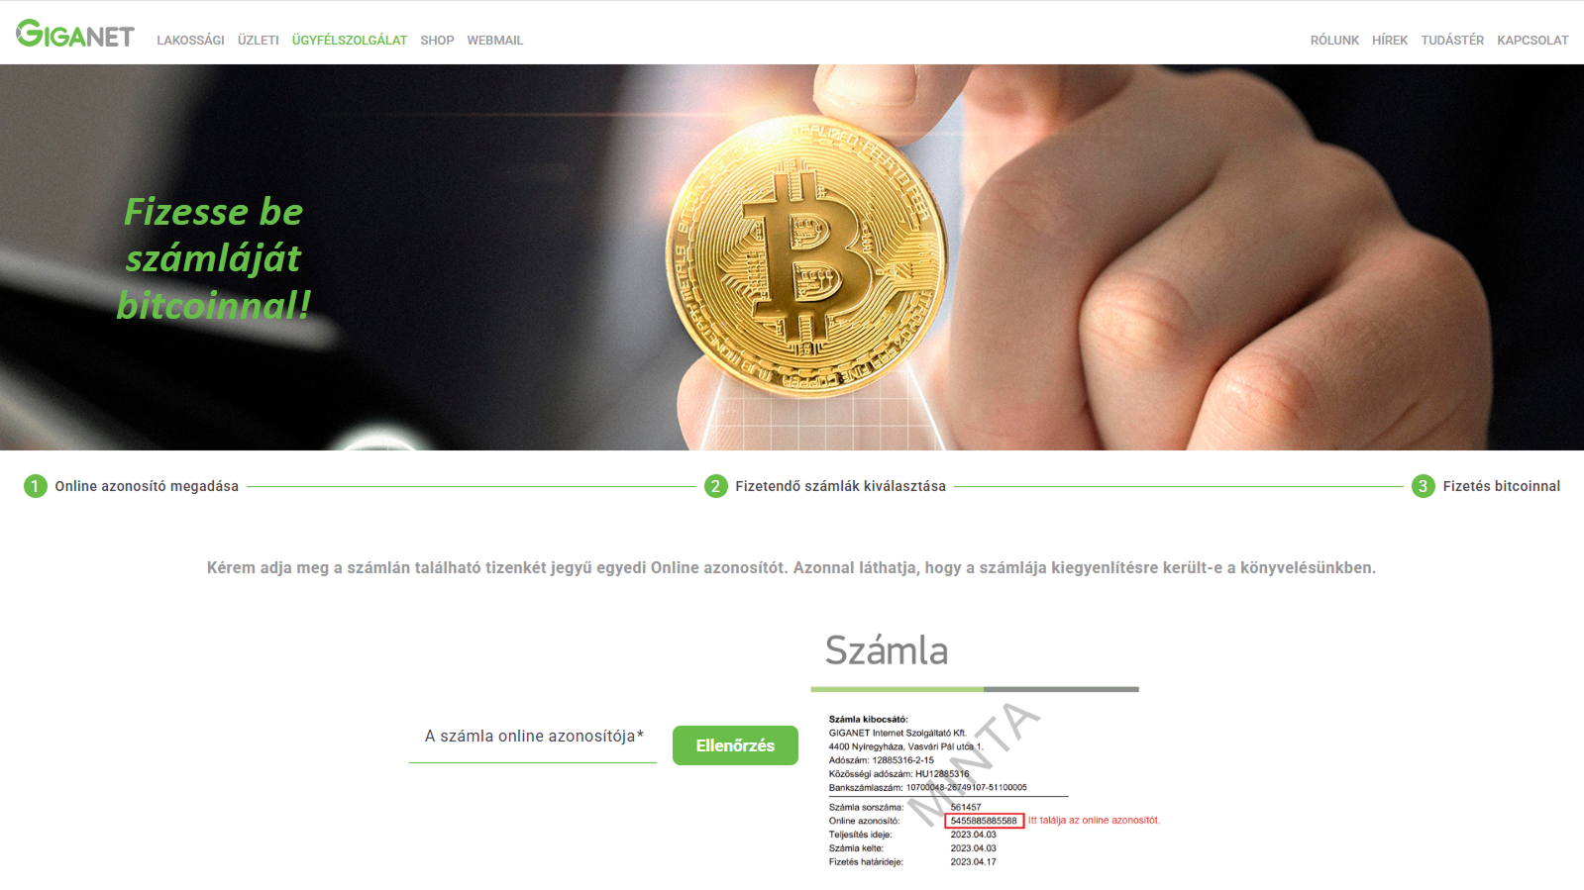1584x890 pixels.
Task: Open the Webmail link
Action: tap(495, 41)
